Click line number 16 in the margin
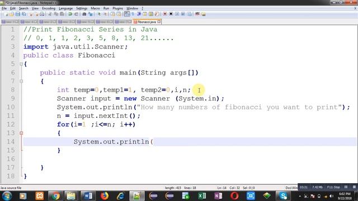 click(x=11, y=159)
